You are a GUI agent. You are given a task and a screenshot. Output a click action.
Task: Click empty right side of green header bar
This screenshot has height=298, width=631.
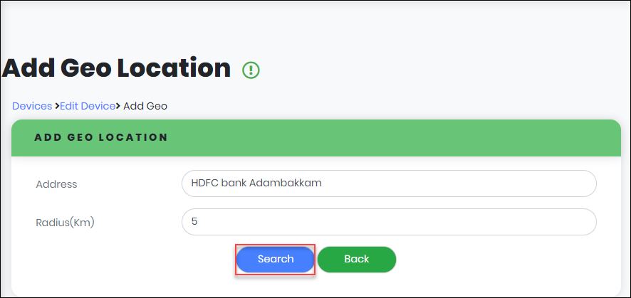(463, 137)
